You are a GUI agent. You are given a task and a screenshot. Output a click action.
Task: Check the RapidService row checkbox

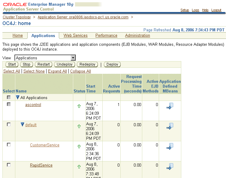(x=9, y=165)
